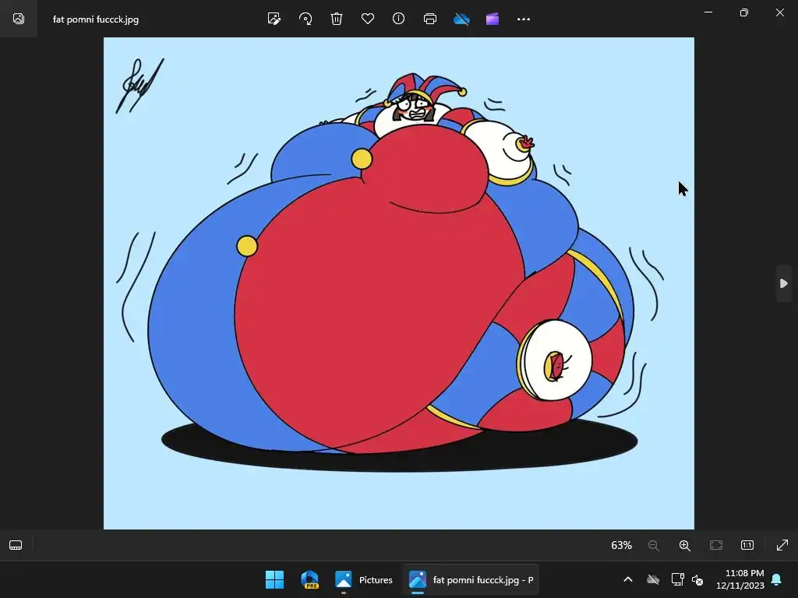Image resolution: width=798 pixels, height=598 pixels.
Task: Open See more options menu
Action: (x=523, y=19)
